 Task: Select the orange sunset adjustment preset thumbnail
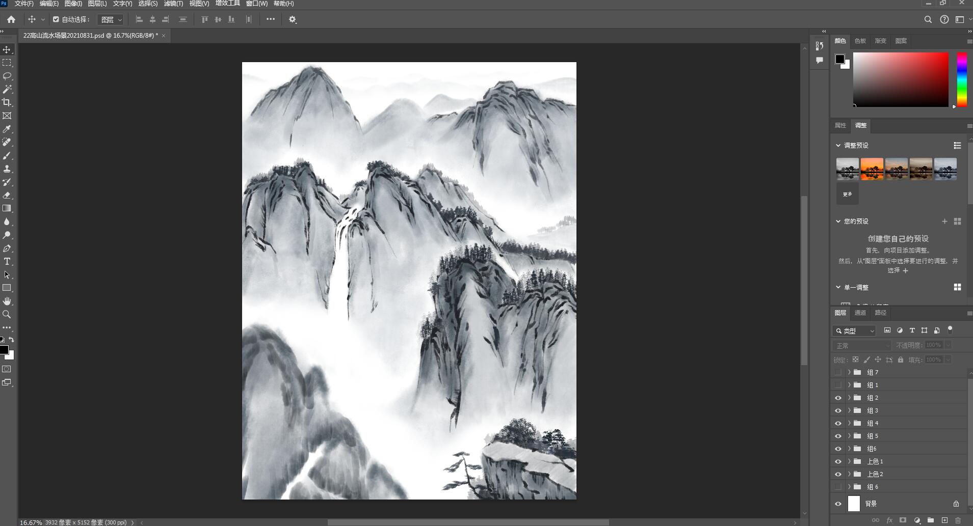point(872,169)
